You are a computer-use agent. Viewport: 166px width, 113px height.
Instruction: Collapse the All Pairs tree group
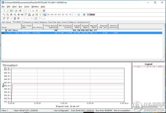6,30
